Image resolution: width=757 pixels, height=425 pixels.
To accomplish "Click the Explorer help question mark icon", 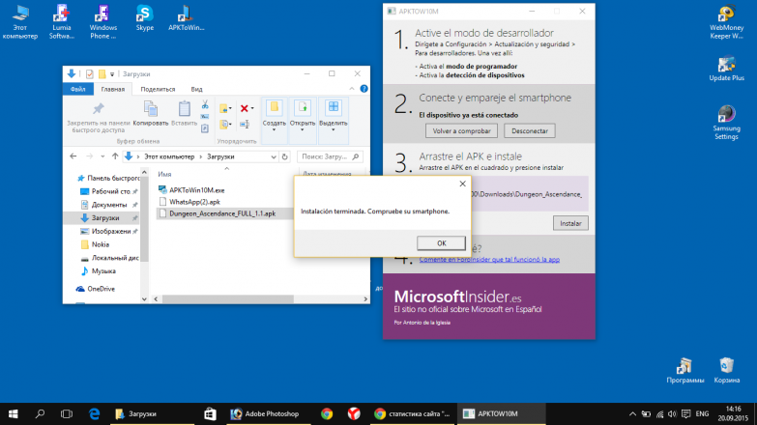I will pyautogui.click(x=364, y=89).
